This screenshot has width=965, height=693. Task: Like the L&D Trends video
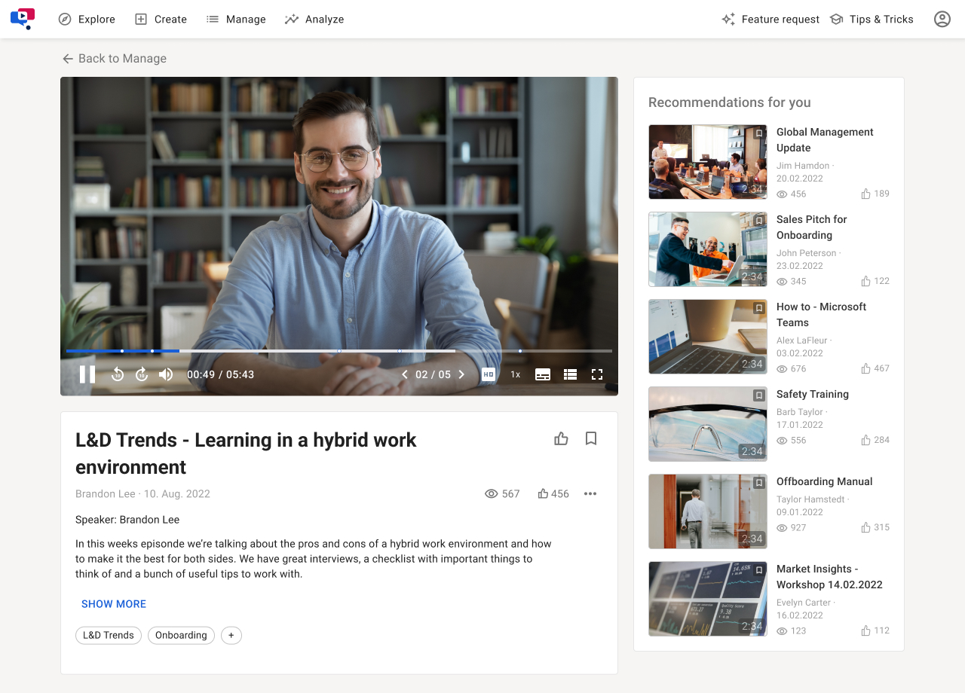[x=561, y=438]
